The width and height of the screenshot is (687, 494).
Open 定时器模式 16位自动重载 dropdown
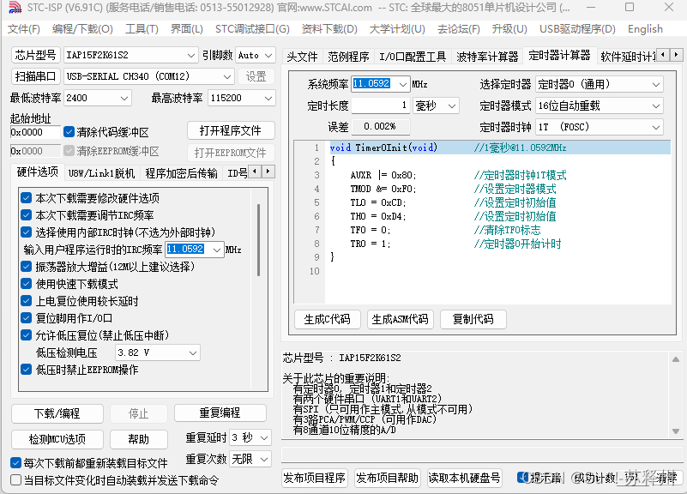coord(600,105)
